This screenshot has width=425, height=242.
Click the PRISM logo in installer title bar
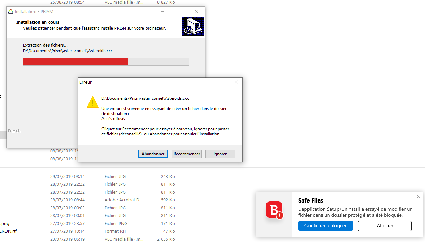[11, 11]
